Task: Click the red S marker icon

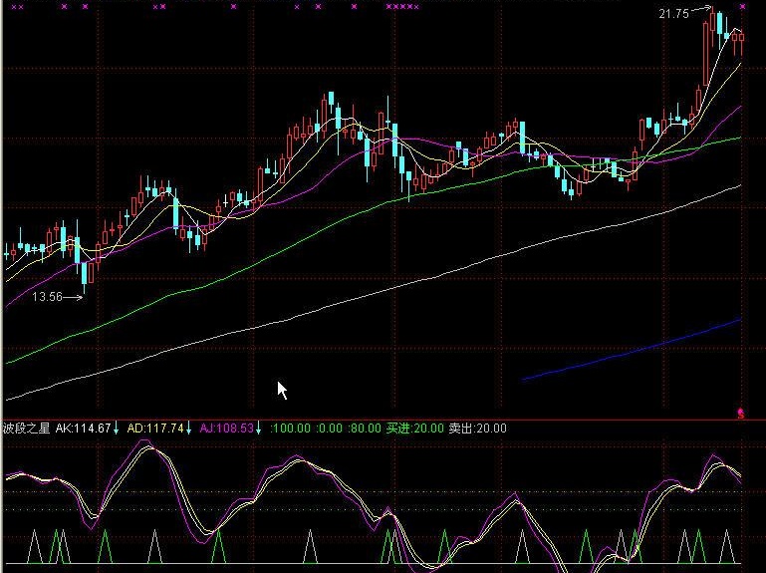Action: [740, 415]
